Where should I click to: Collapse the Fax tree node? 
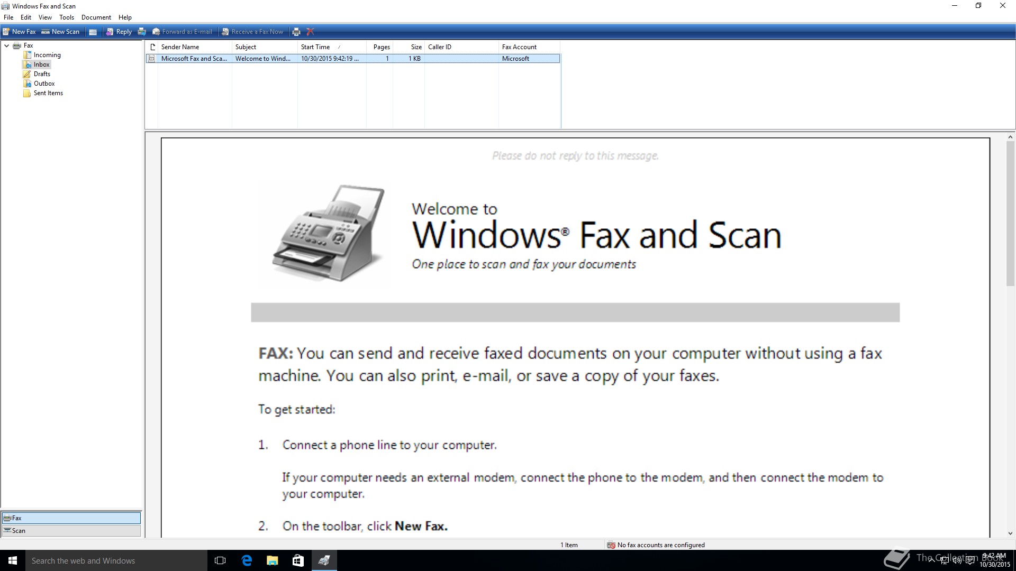(7, 45)
